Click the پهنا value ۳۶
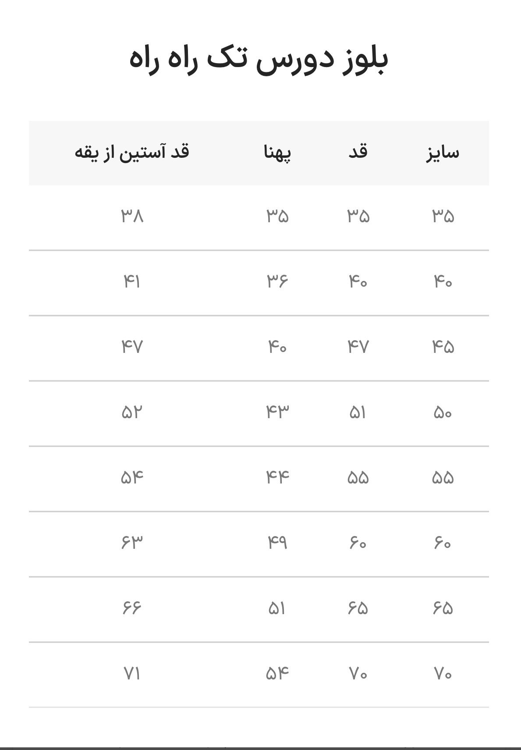The width and height of the screenshot is (521, 750). click(x=278, y=281)
